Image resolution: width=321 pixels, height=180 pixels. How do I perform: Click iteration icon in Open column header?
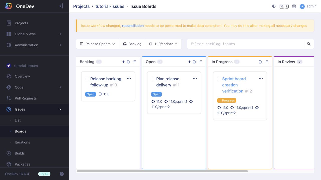[194, 62]
